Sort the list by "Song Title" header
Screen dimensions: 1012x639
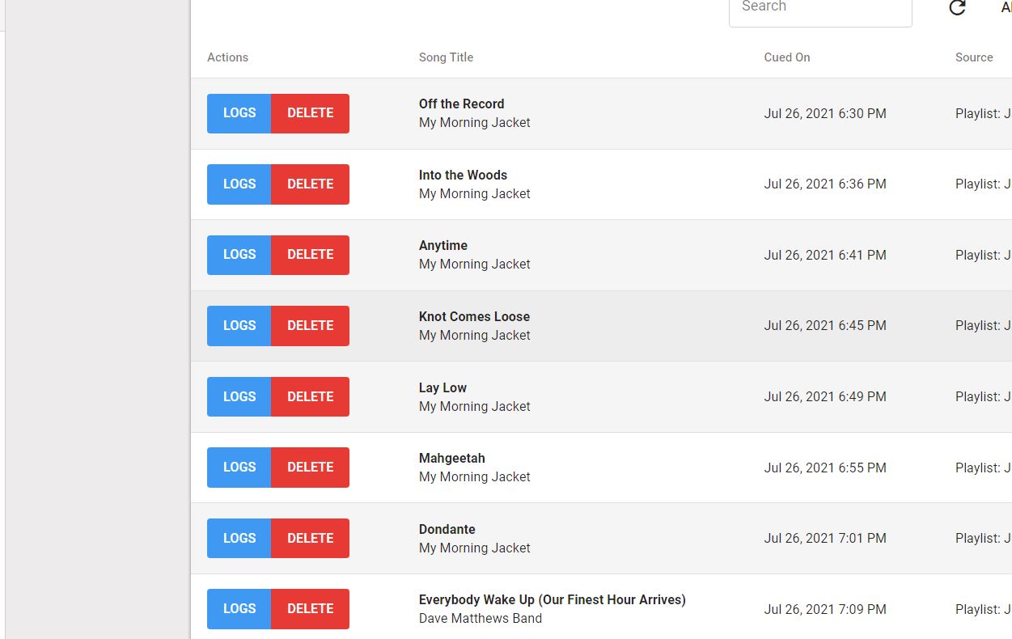click(x=446, y=57)
